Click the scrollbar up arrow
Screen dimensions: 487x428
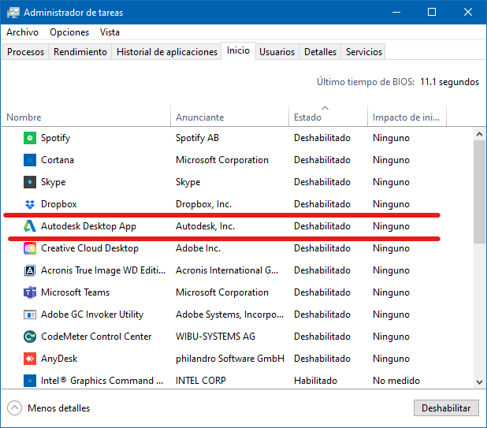(479, 134)
